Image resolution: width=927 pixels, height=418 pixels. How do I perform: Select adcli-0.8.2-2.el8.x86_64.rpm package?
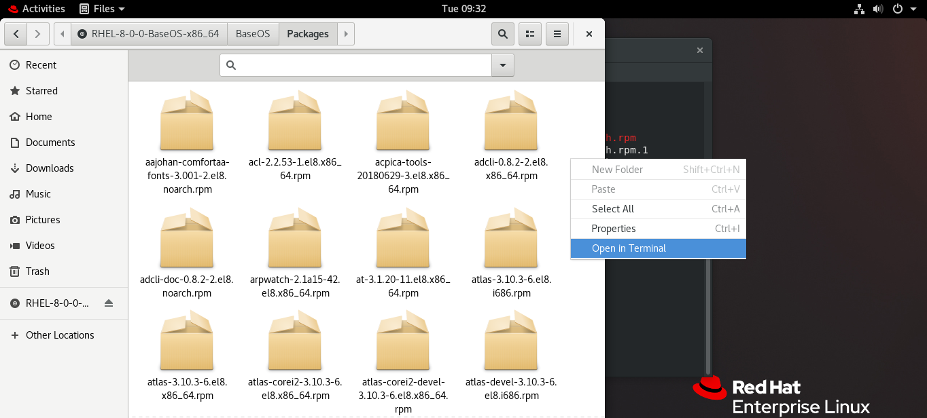click(511, 136)
